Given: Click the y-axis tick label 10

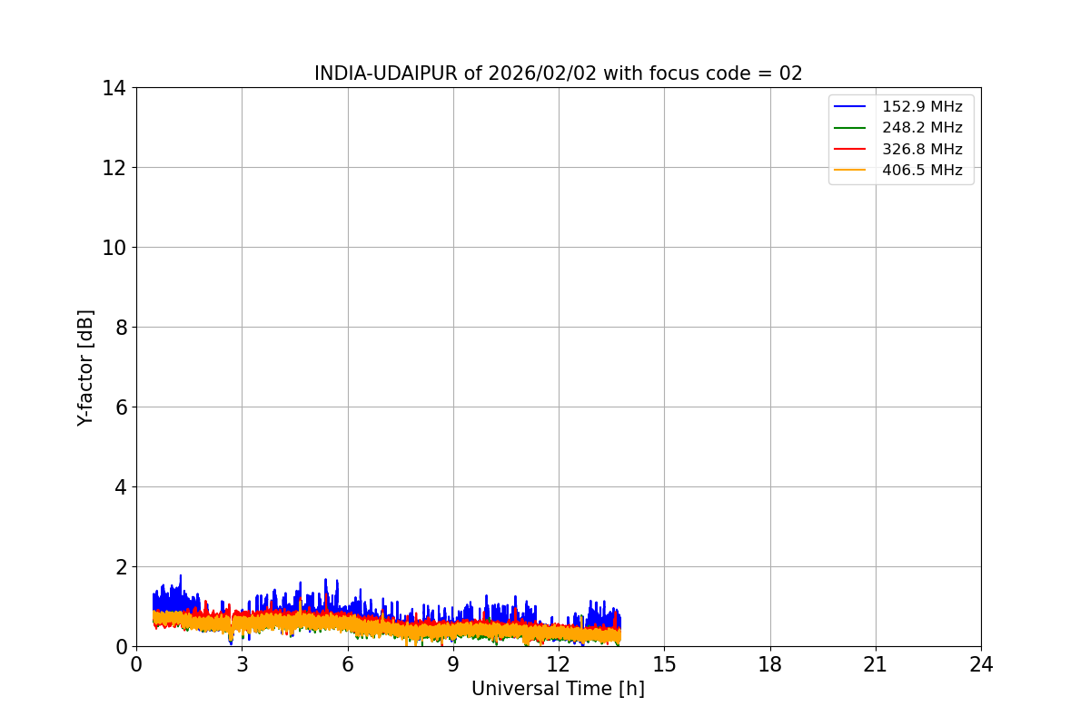Looking at the screenshot, I should (x=114, y=248).
